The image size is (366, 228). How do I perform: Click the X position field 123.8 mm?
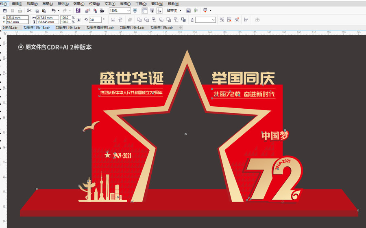pos(17,18)
